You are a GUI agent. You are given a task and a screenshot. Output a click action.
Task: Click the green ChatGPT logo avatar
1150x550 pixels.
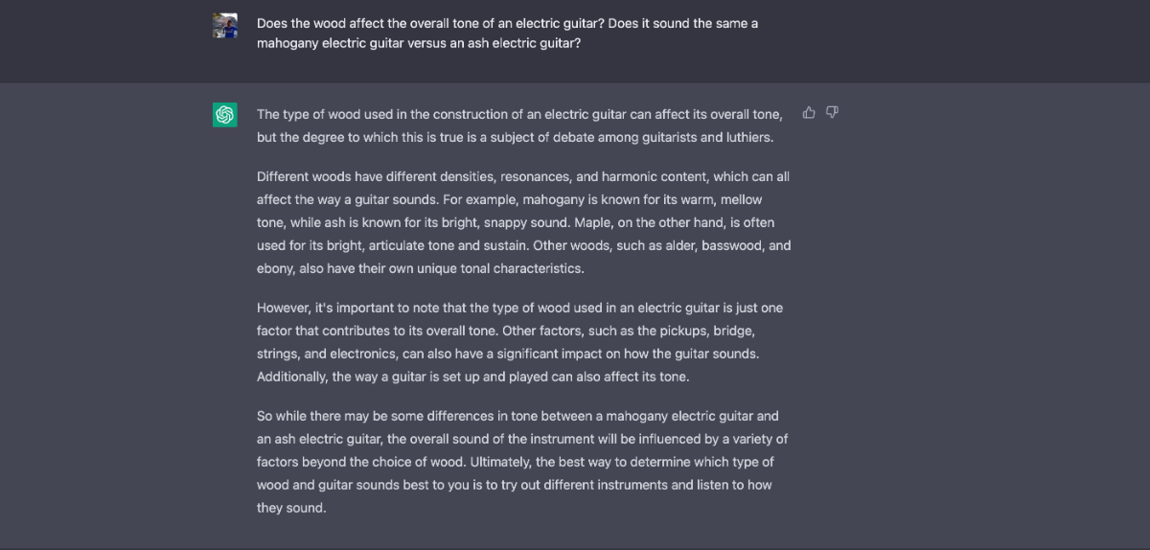pos(225,115)
